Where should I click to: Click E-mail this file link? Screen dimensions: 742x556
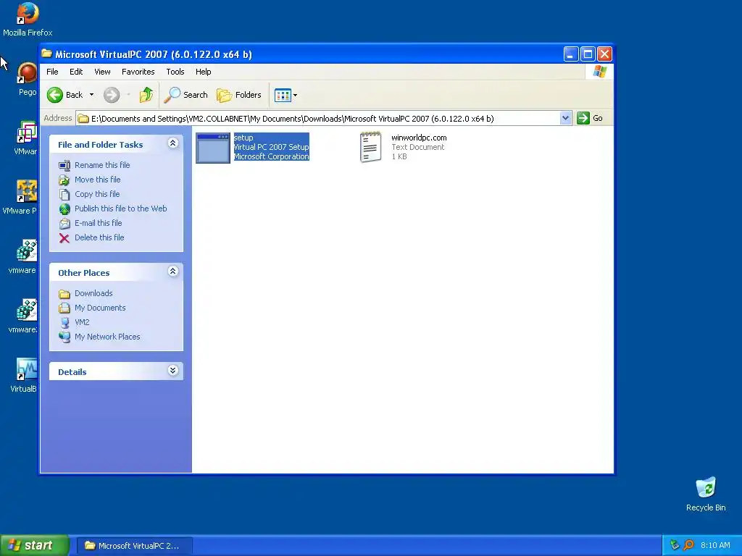(x=99, y=223)
